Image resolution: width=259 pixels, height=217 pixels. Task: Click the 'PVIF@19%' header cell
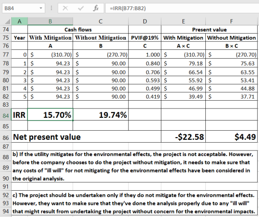(145, 37)
